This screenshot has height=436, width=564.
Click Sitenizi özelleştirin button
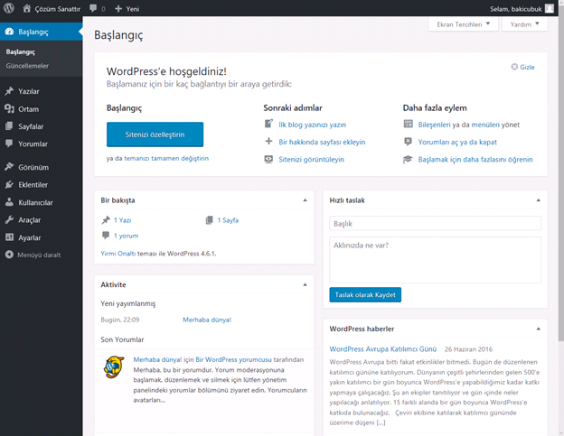click(155, 135)
